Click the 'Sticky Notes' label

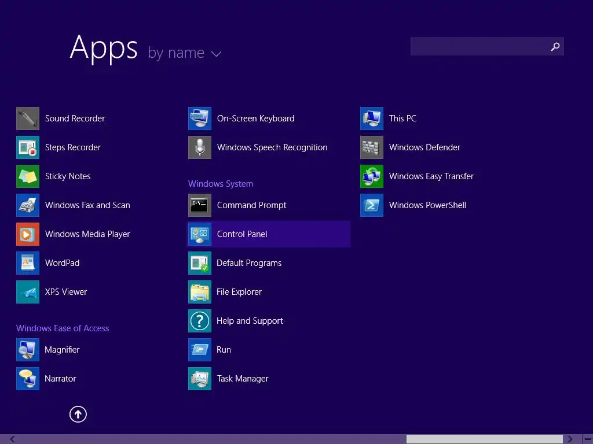click(x=68, y=176)
